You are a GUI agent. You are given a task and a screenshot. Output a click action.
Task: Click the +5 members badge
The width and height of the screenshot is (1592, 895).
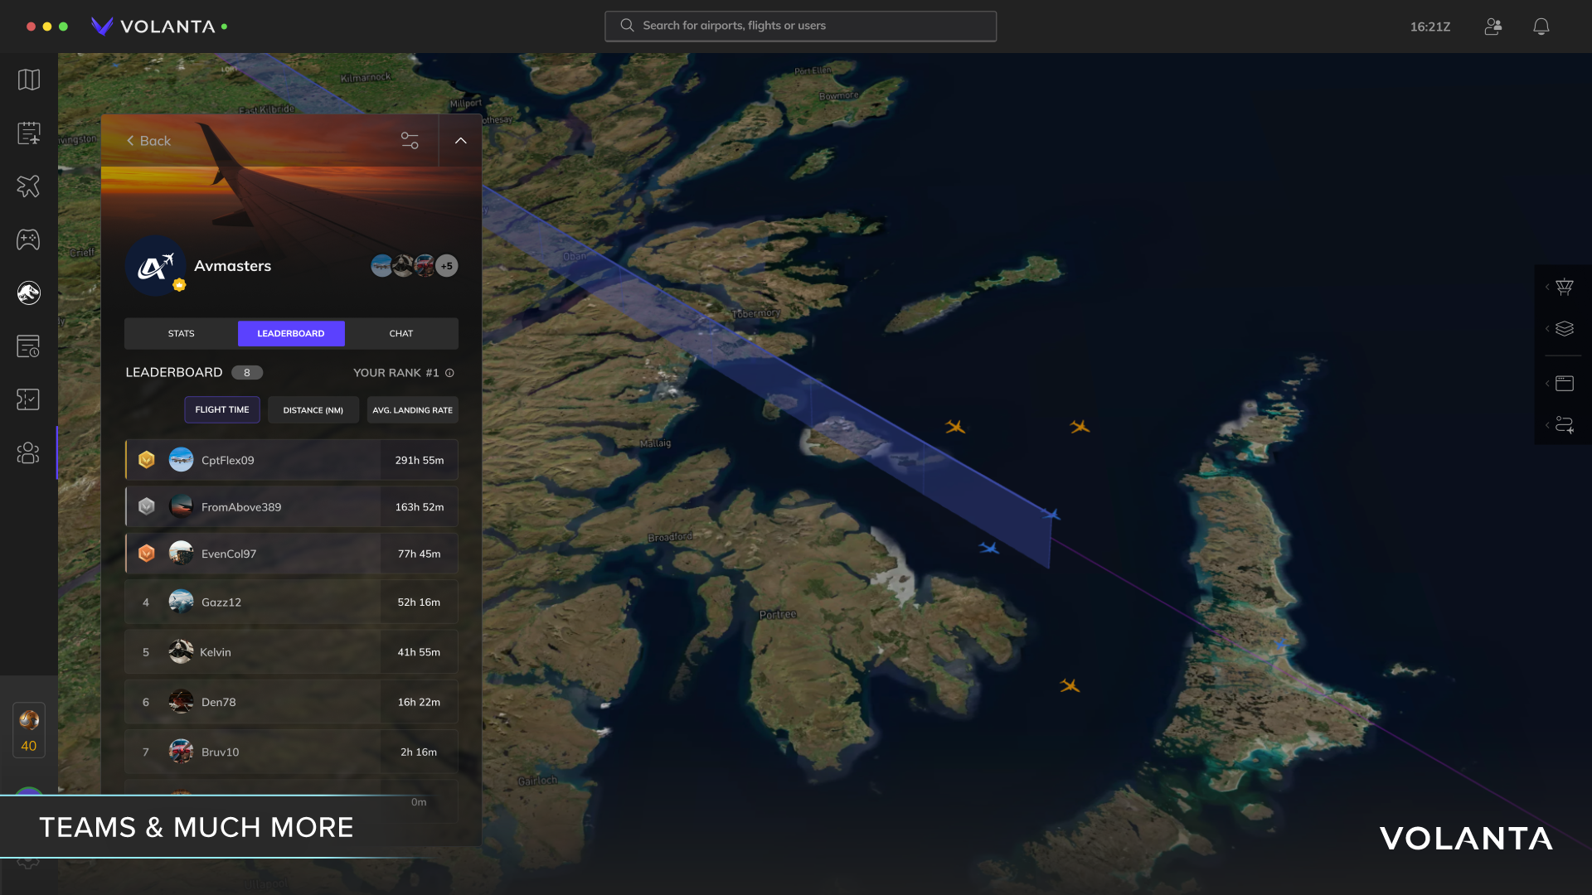[x=447, y=266]
